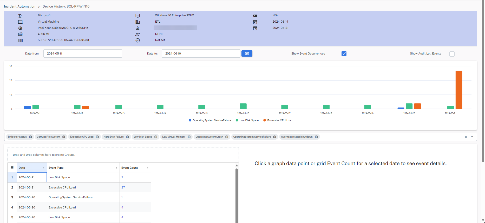
Task: Clear all event type filters
Action: coord(466,137)
